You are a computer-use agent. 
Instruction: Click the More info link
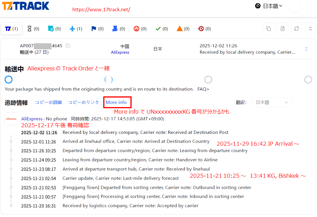pyautogui.click(x=116, y=102)
